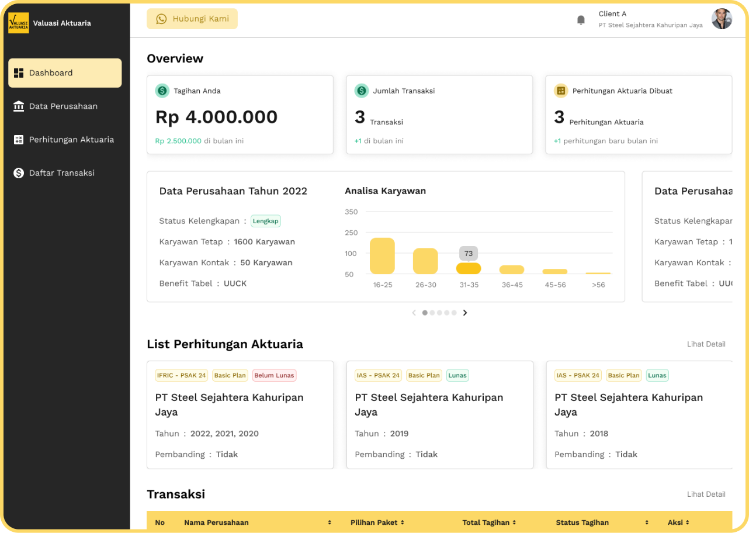Sort table by Status Tagihan column
This screenshot has width=749, height=533.
tap(647, 522)
